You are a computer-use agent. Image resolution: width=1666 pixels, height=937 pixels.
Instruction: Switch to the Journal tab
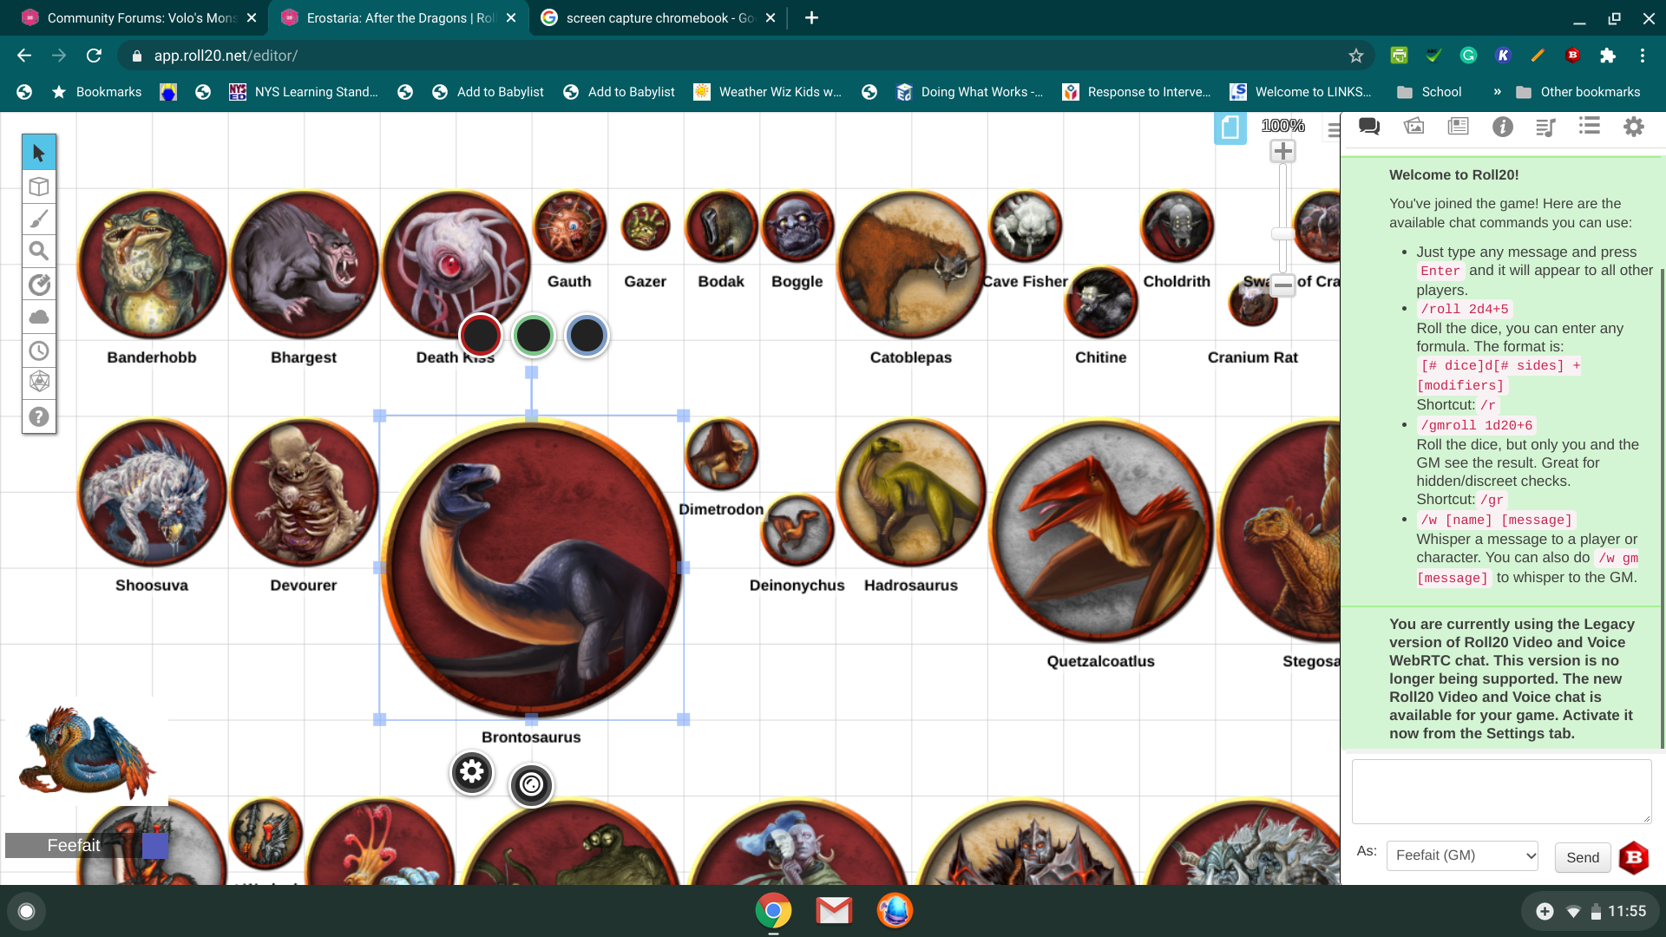[1458, 127]
